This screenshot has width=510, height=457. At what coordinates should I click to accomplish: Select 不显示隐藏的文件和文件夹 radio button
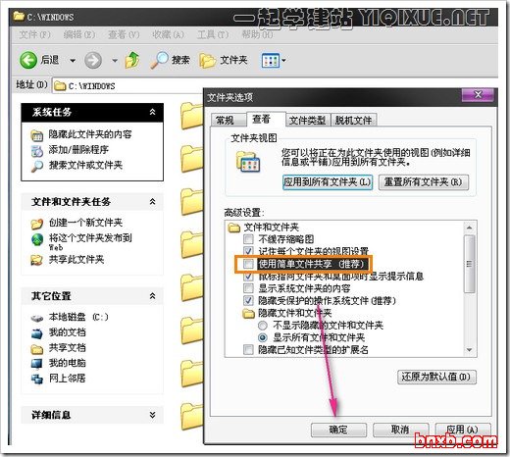click(x=263, y=326)
